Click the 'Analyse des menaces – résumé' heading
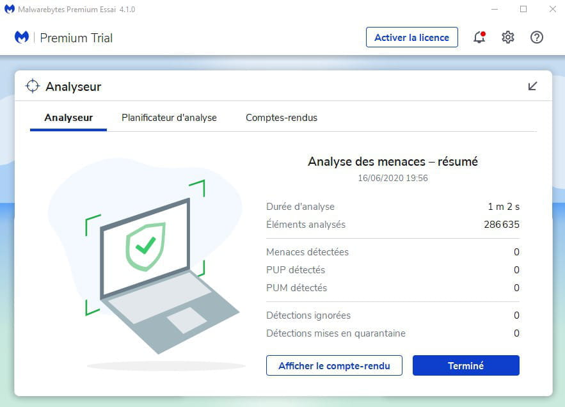 point(393,161)
